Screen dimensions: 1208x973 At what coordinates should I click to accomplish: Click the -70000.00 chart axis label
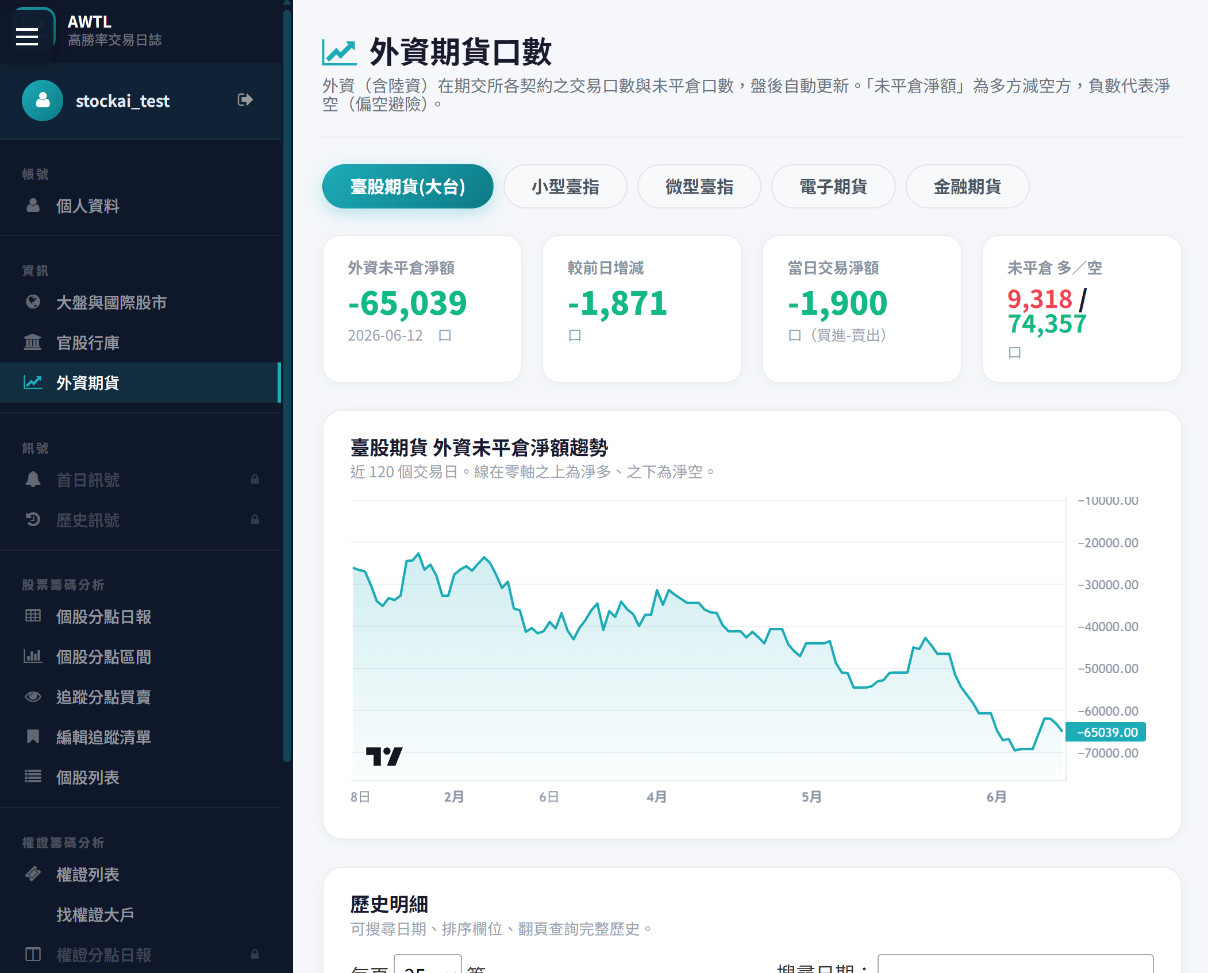[x=1108, y=753]
